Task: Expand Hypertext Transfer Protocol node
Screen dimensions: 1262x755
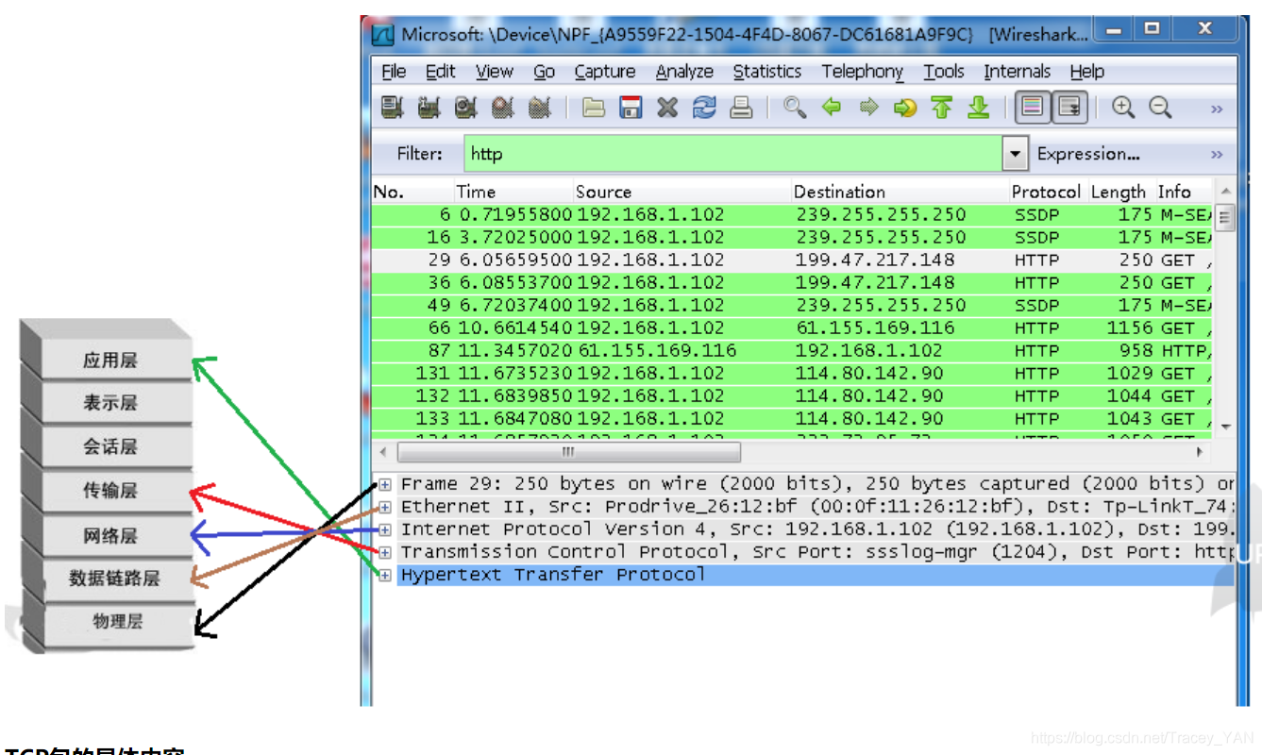Action: pyautogui.click(x=385, y=575)
